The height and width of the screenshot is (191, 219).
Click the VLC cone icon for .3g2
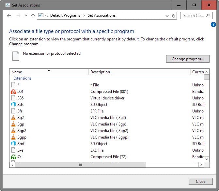pyautogui.click(x=13, y=118)
